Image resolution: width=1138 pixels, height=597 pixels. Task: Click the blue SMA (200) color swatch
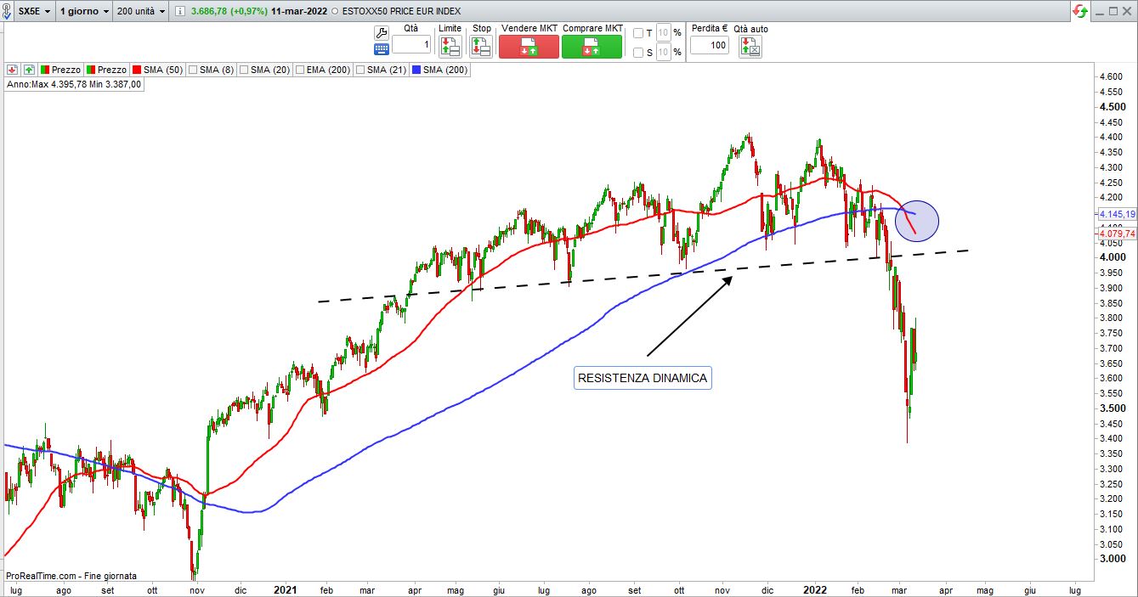[x=416, y=70]
